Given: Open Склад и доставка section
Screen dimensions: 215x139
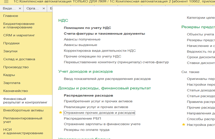Looking at the screenshot, I should click(x=19, y=59).
